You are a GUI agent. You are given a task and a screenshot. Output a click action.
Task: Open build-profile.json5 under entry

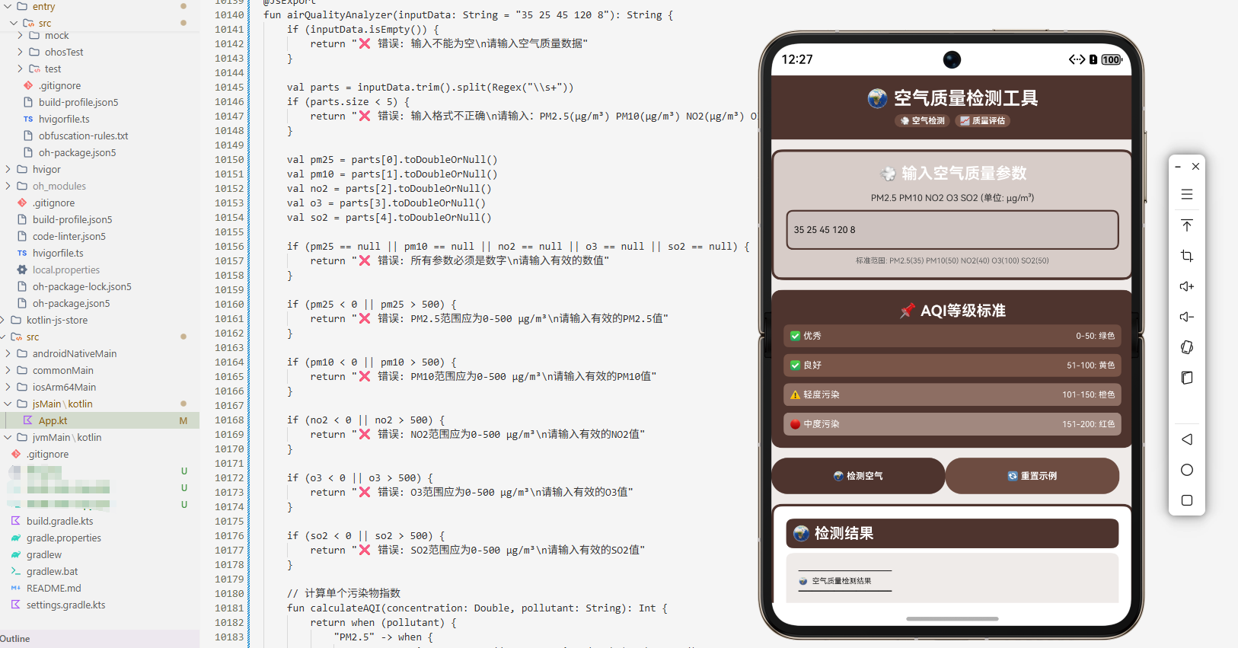click(x=78, y=102)
